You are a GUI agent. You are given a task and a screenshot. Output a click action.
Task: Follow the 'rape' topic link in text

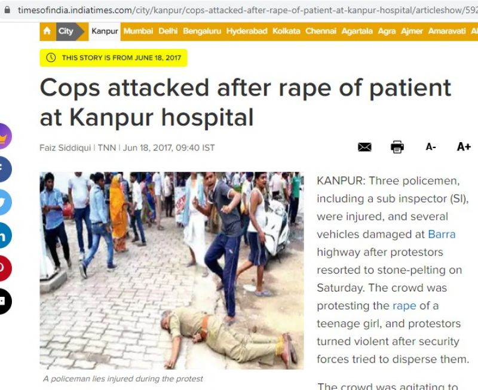pos(405,306)
